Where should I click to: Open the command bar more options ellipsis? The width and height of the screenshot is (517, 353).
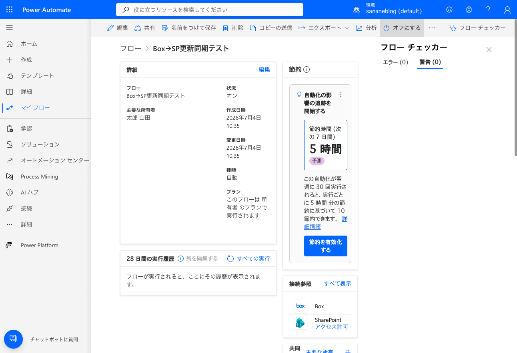click(x=432, y=28)
